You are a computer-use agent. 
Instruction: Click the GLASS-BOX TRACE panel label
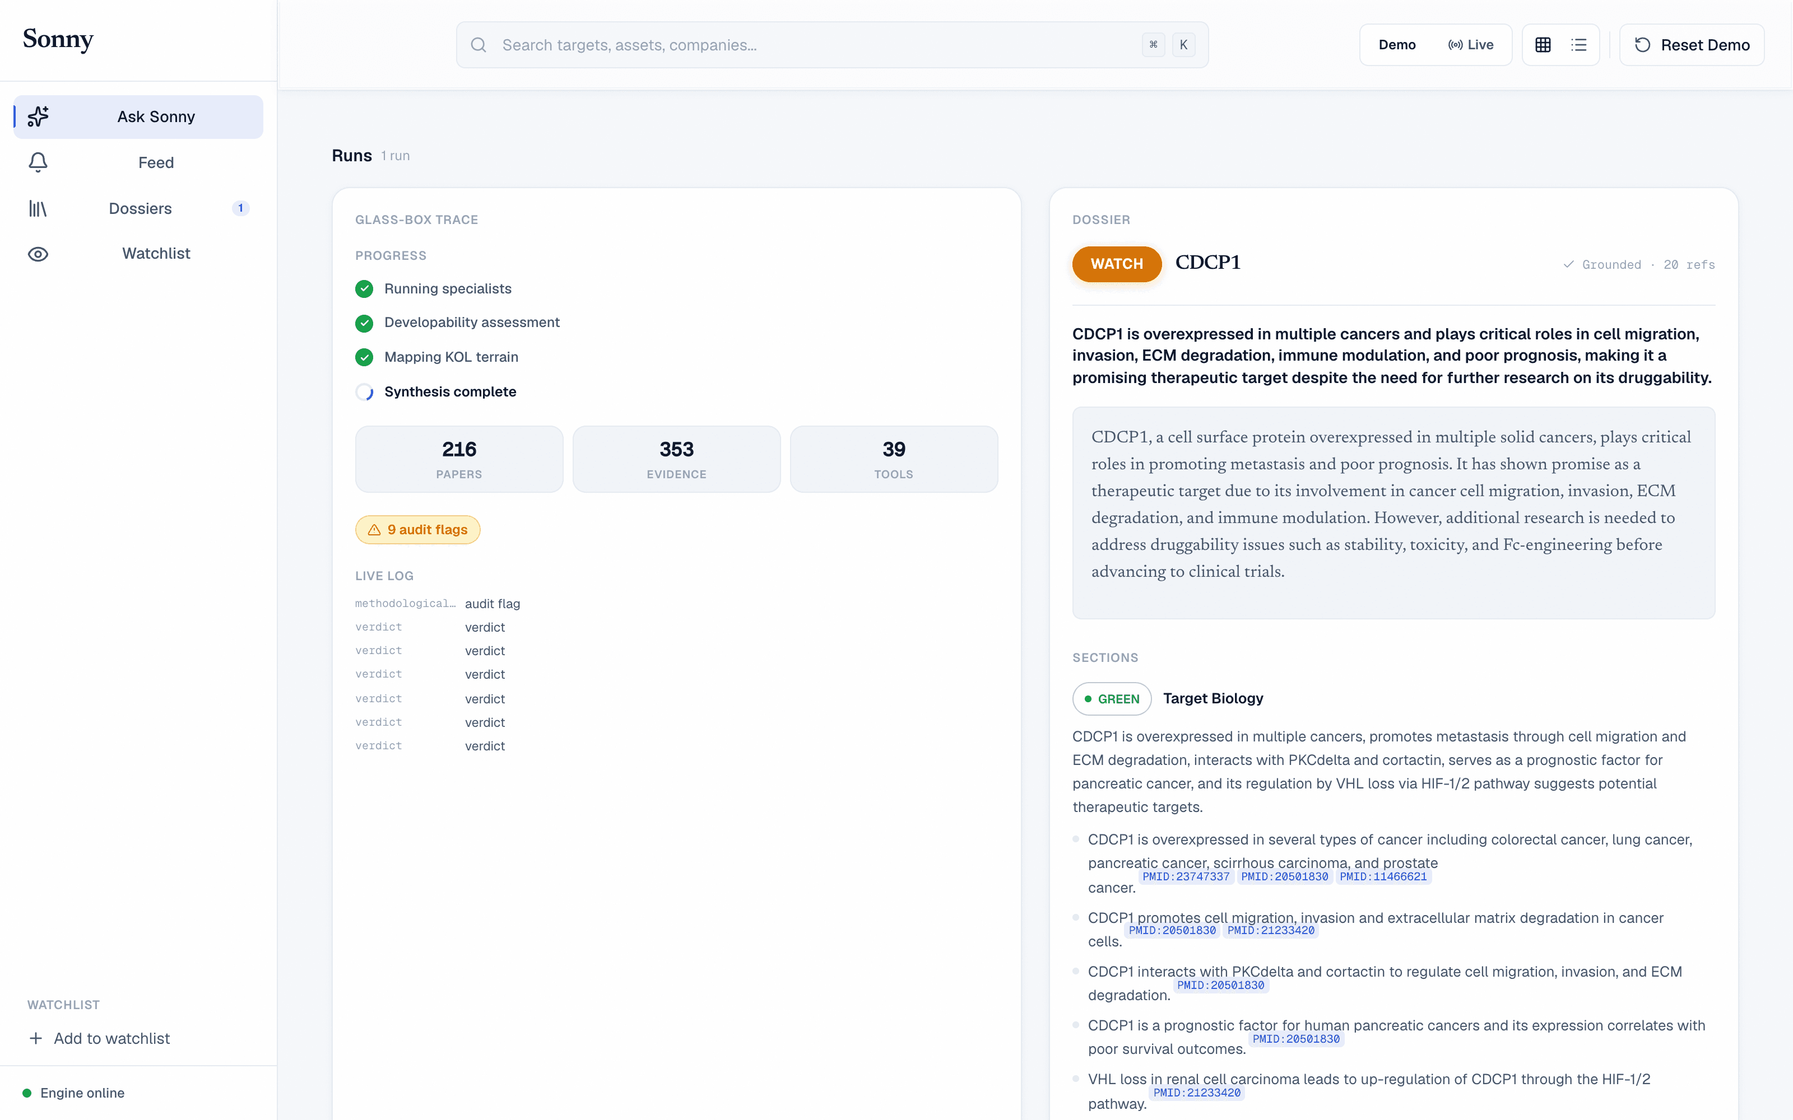coord(416,220)
